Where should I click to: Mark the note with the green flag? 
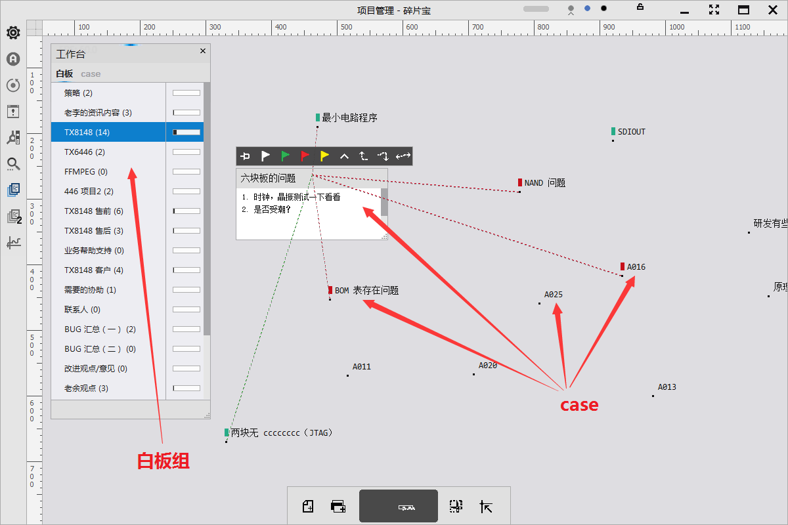point(285,156)
